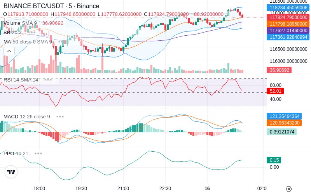Screen dimensions: 311x194
Task: Click the RSI 52.01 value label
Action: 275,91
